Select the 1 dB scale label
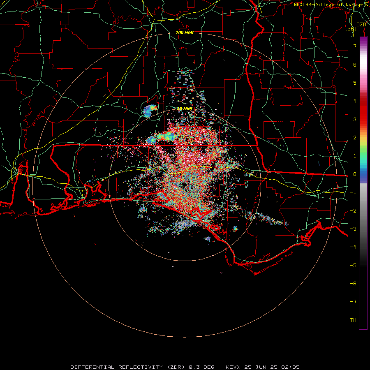 pyautogui.click(x=355, y=156)
